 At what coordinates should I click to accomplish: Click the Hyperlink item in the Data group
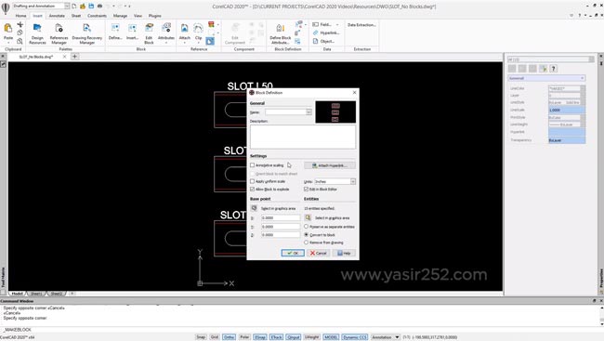click(x=326, y=33)
